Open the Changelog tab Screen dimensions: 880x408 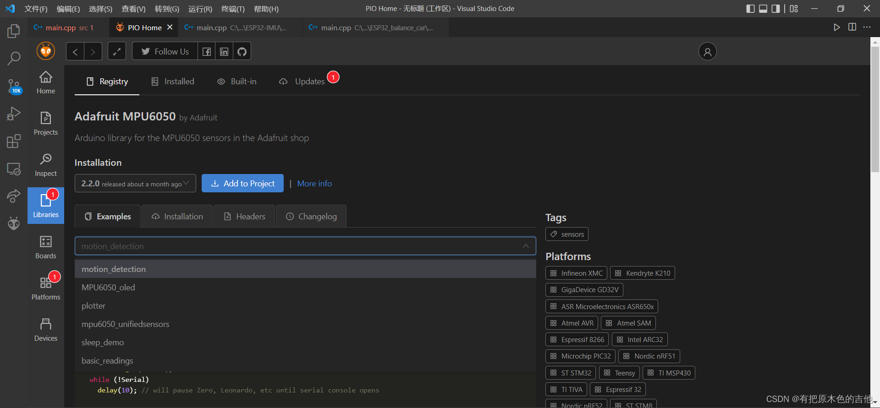[x=311, y=217]
